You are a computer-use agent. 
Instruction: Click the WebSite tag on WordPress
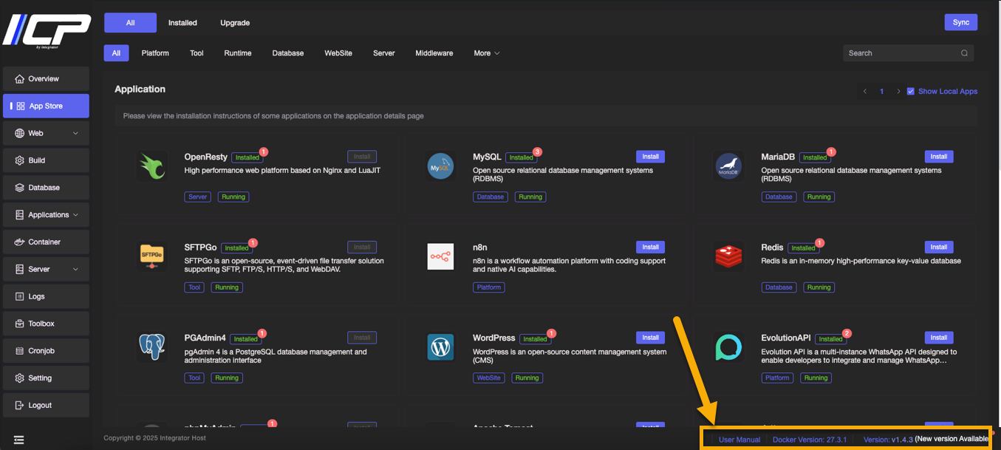[x=489, y=378]
